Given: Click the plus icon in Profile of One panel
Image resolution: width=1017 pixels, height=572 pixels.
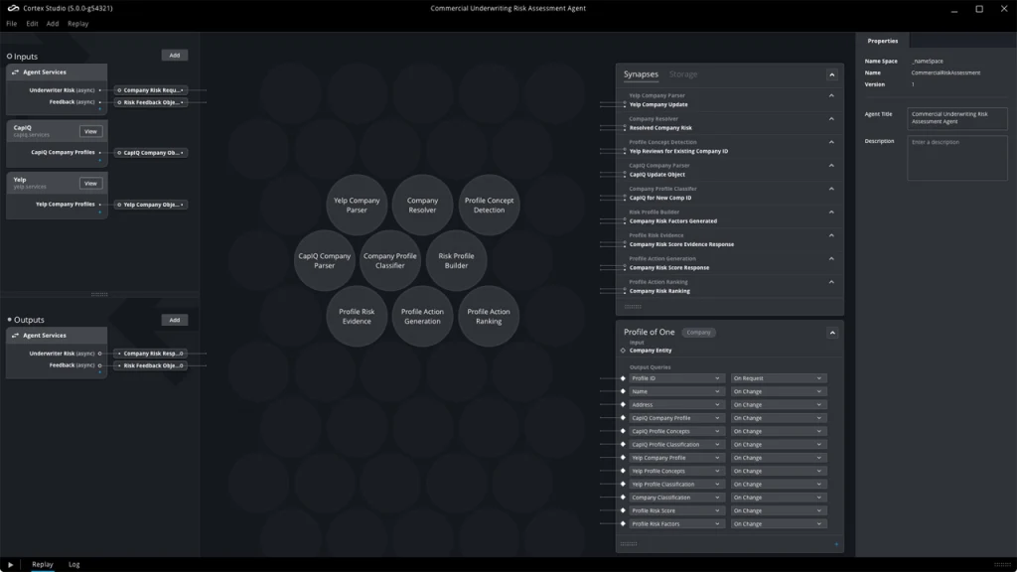Looking at the screenshot, I should [835, 544].
